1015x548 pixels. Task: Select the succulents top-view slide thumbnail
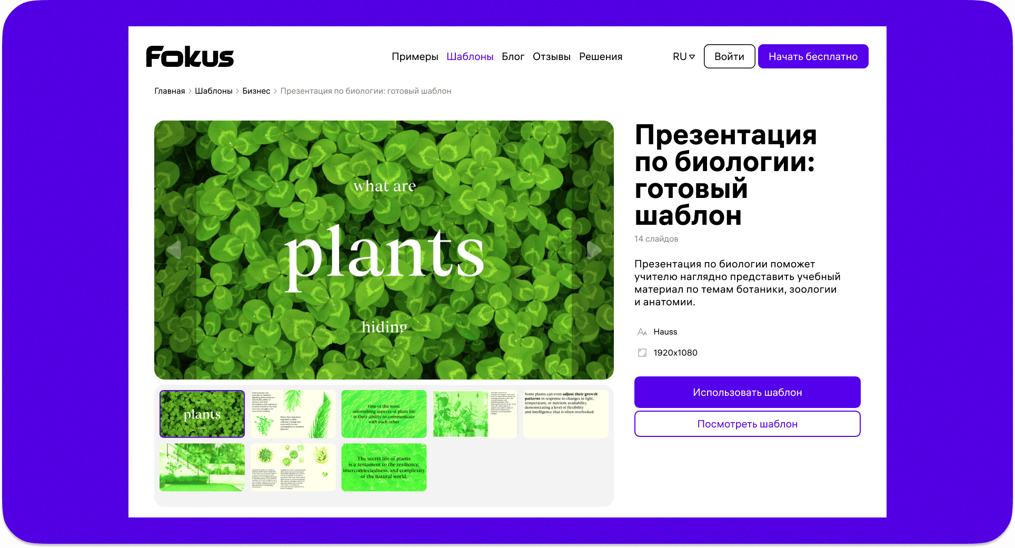pos(293,467)
